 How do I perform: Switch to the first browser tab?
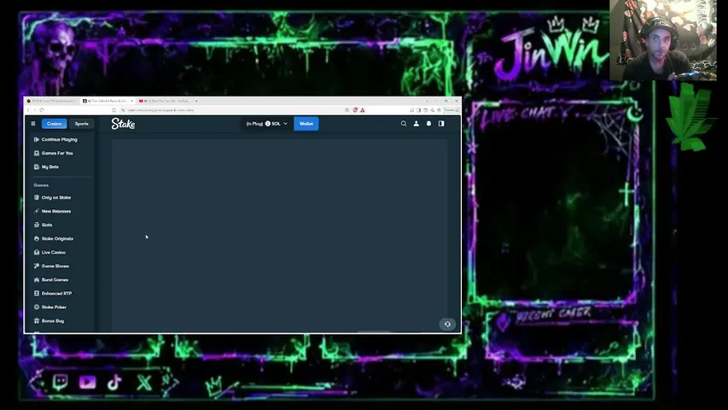[52, 101]
